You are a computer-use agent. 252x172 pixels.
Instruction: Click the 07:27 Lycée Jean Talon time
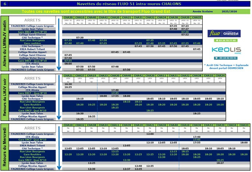[185, 29]
